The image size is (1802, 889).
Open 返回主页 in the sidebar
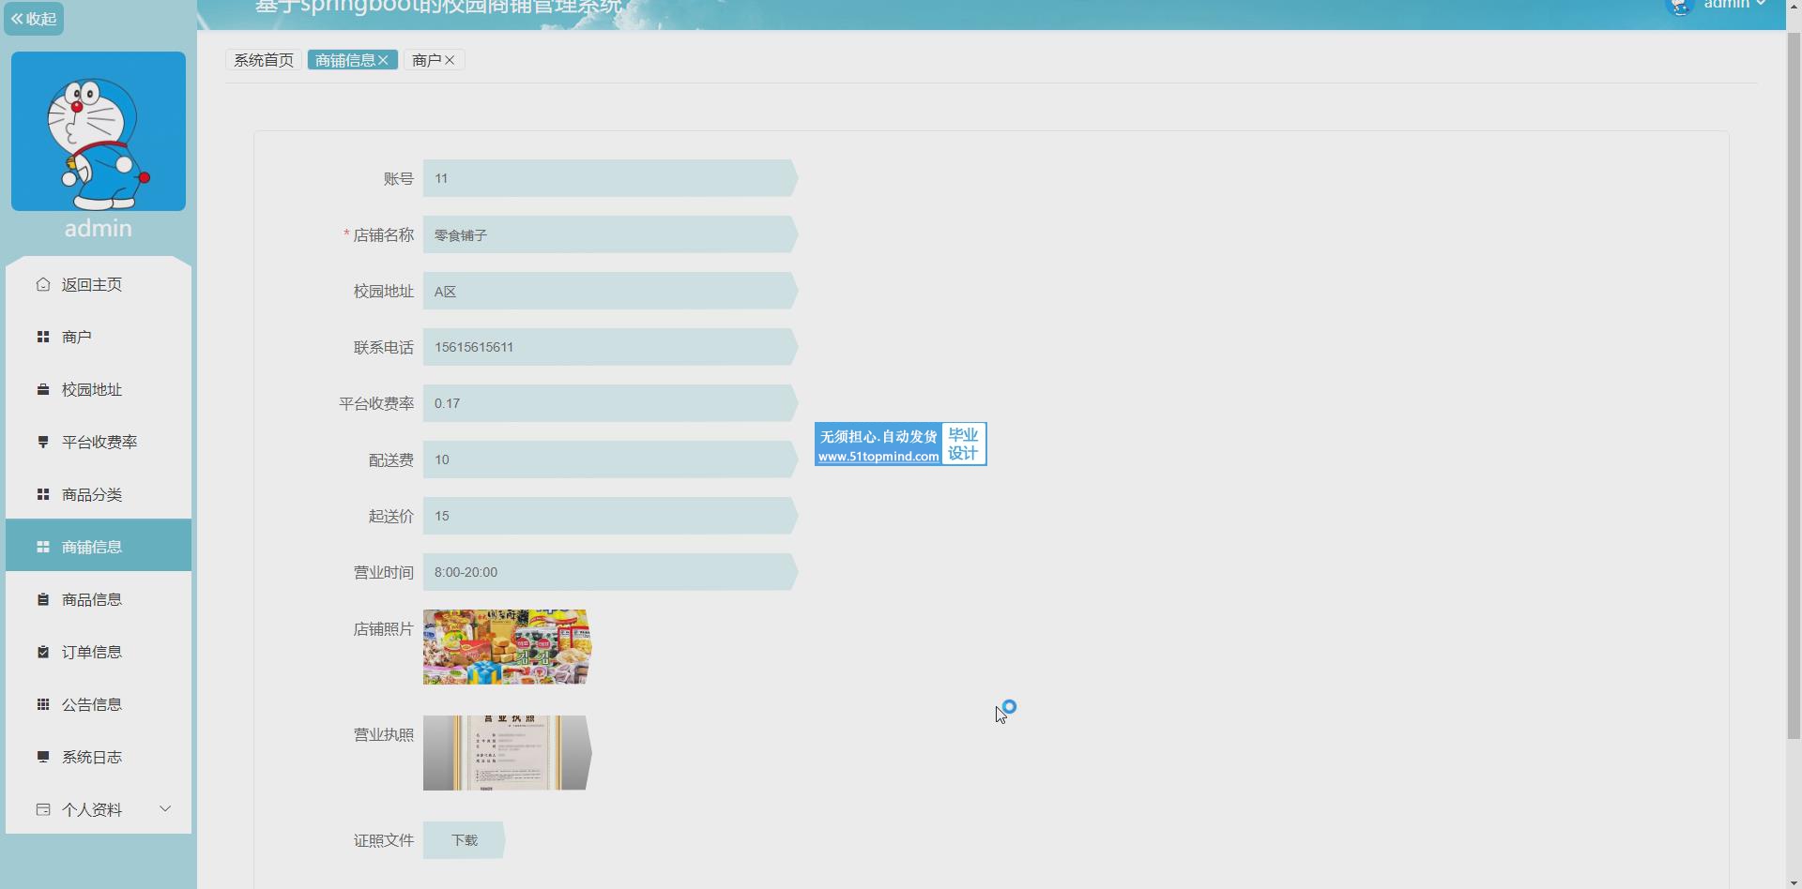pos(99,284)
